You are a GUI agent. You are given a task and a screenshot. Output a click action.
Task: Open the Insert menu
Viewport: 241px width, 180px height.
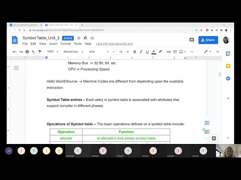pyautogui.click(x=53, y=43)
